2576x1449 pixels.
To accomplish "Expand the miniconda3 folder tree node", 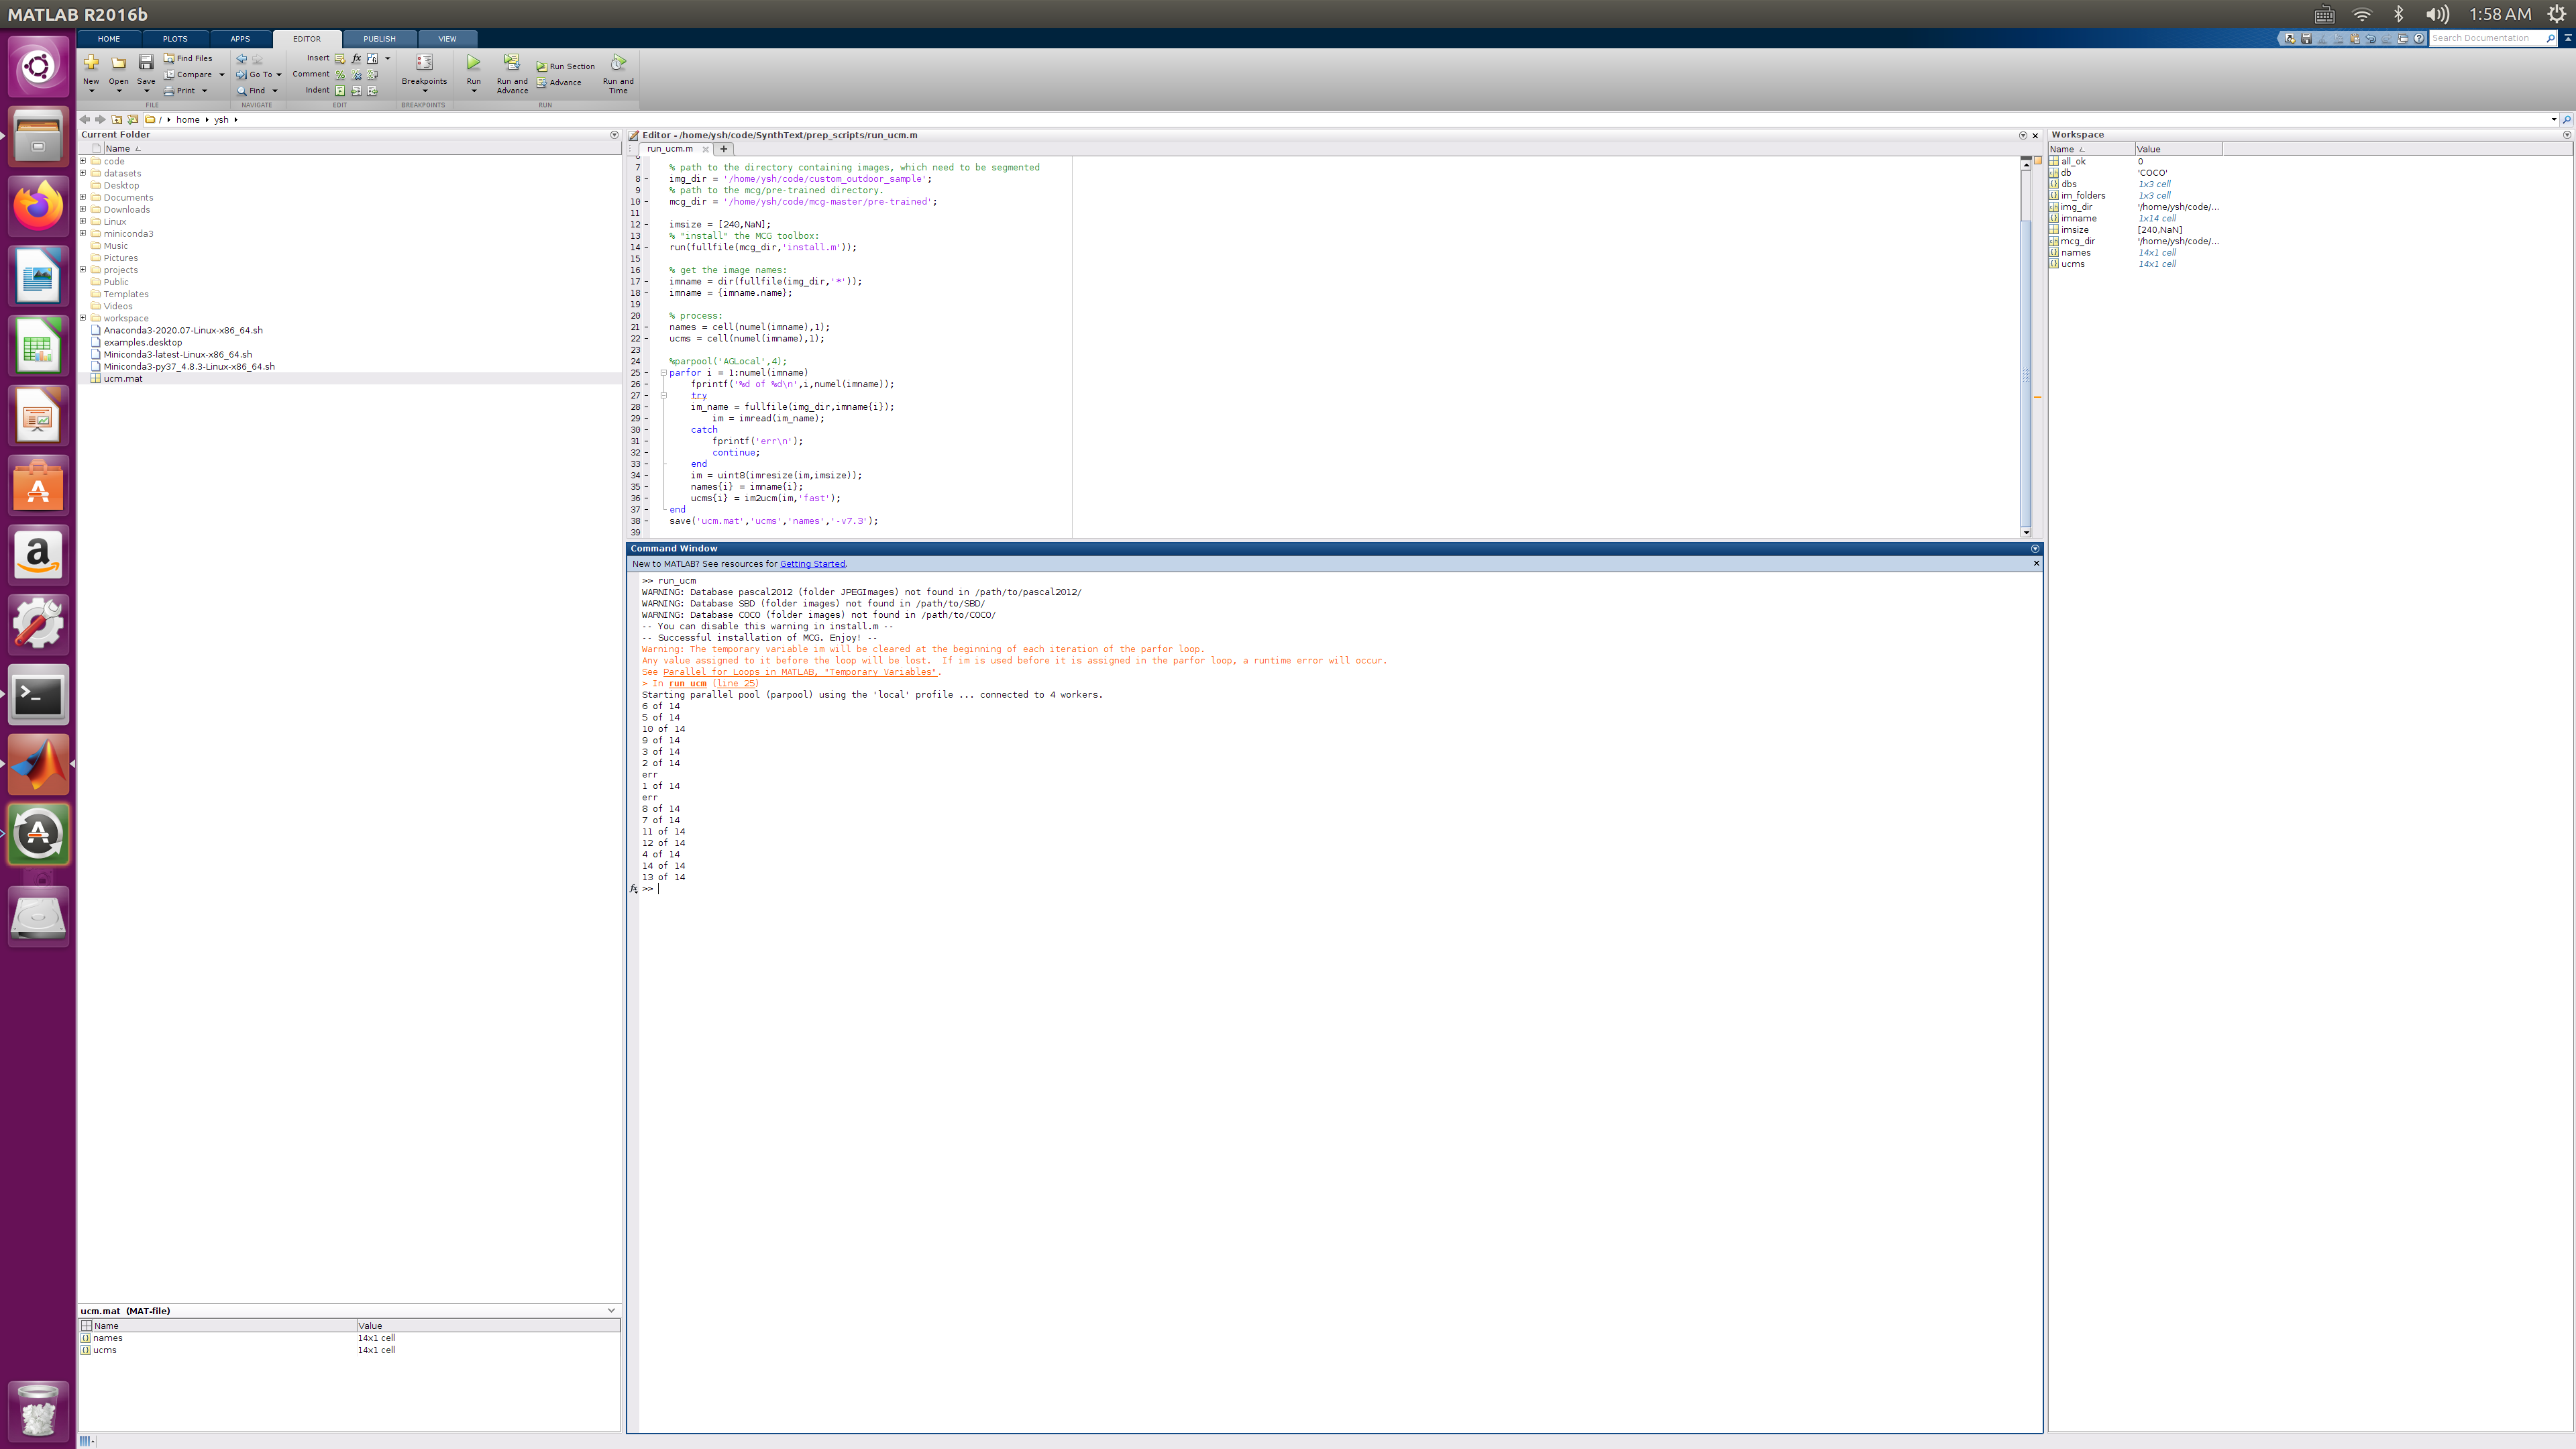I will pyautogui.click(x=84, y=234).
